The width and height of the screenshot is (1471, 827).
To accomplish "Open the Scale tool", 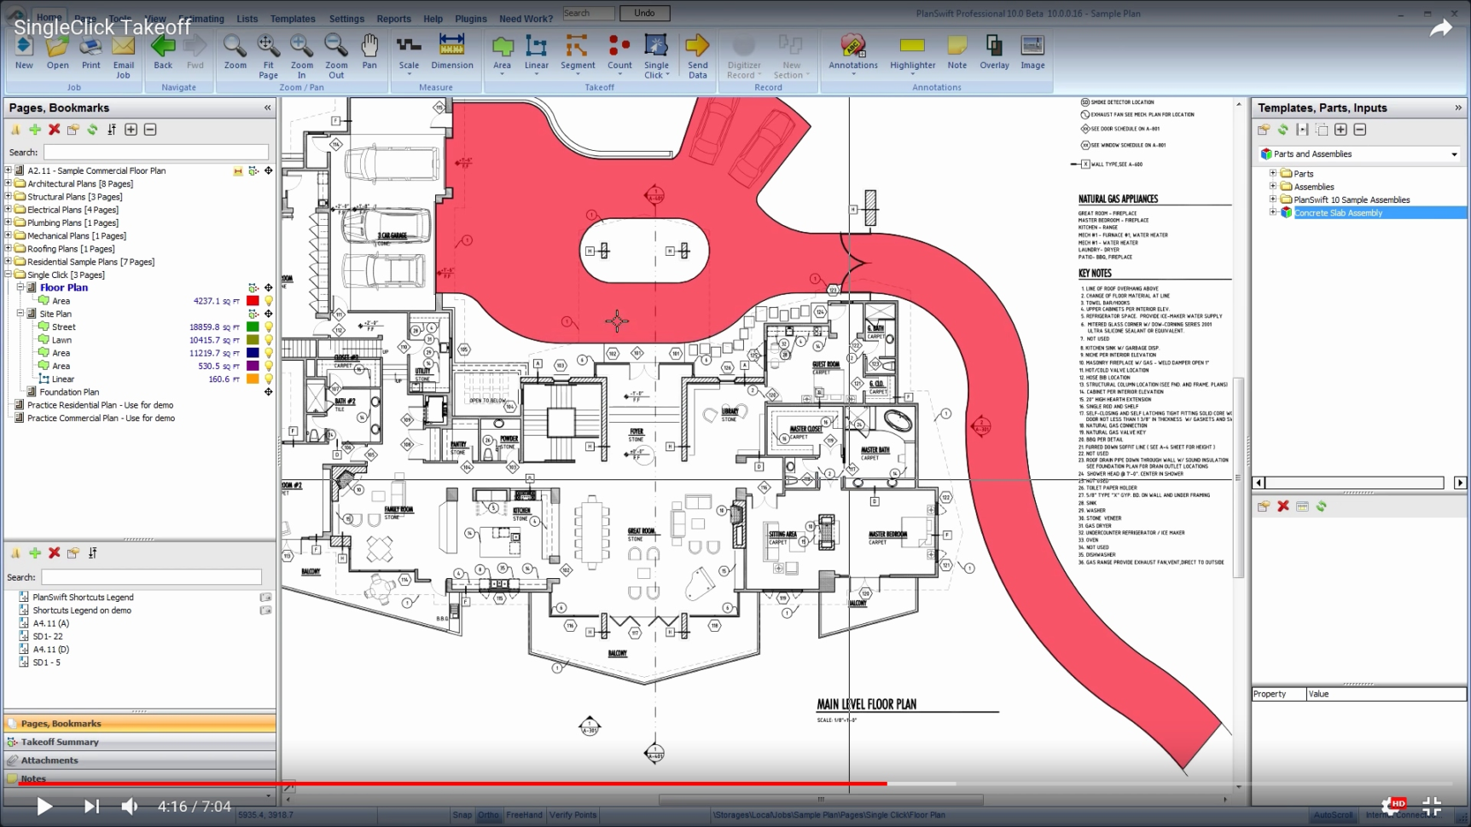I will (x=409, y=51).
